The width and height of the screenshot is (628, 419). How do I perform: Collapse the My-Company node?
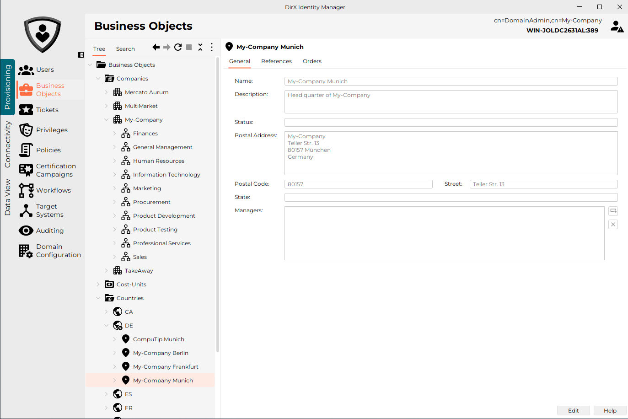point(107,119)
